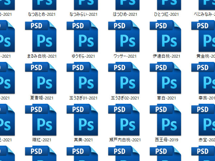Select the 恵白-2021 PSD file icon
215x161 pixels.
pos(165,78)
